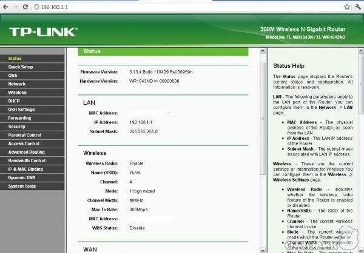Reload the page with refresh icon
The height and width of the screenshot is (253, 364).
(25, 7)
